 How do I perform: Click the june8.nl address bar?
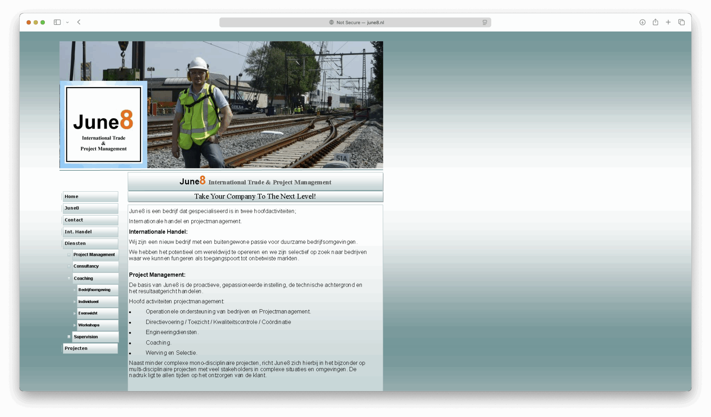[355, 23]
